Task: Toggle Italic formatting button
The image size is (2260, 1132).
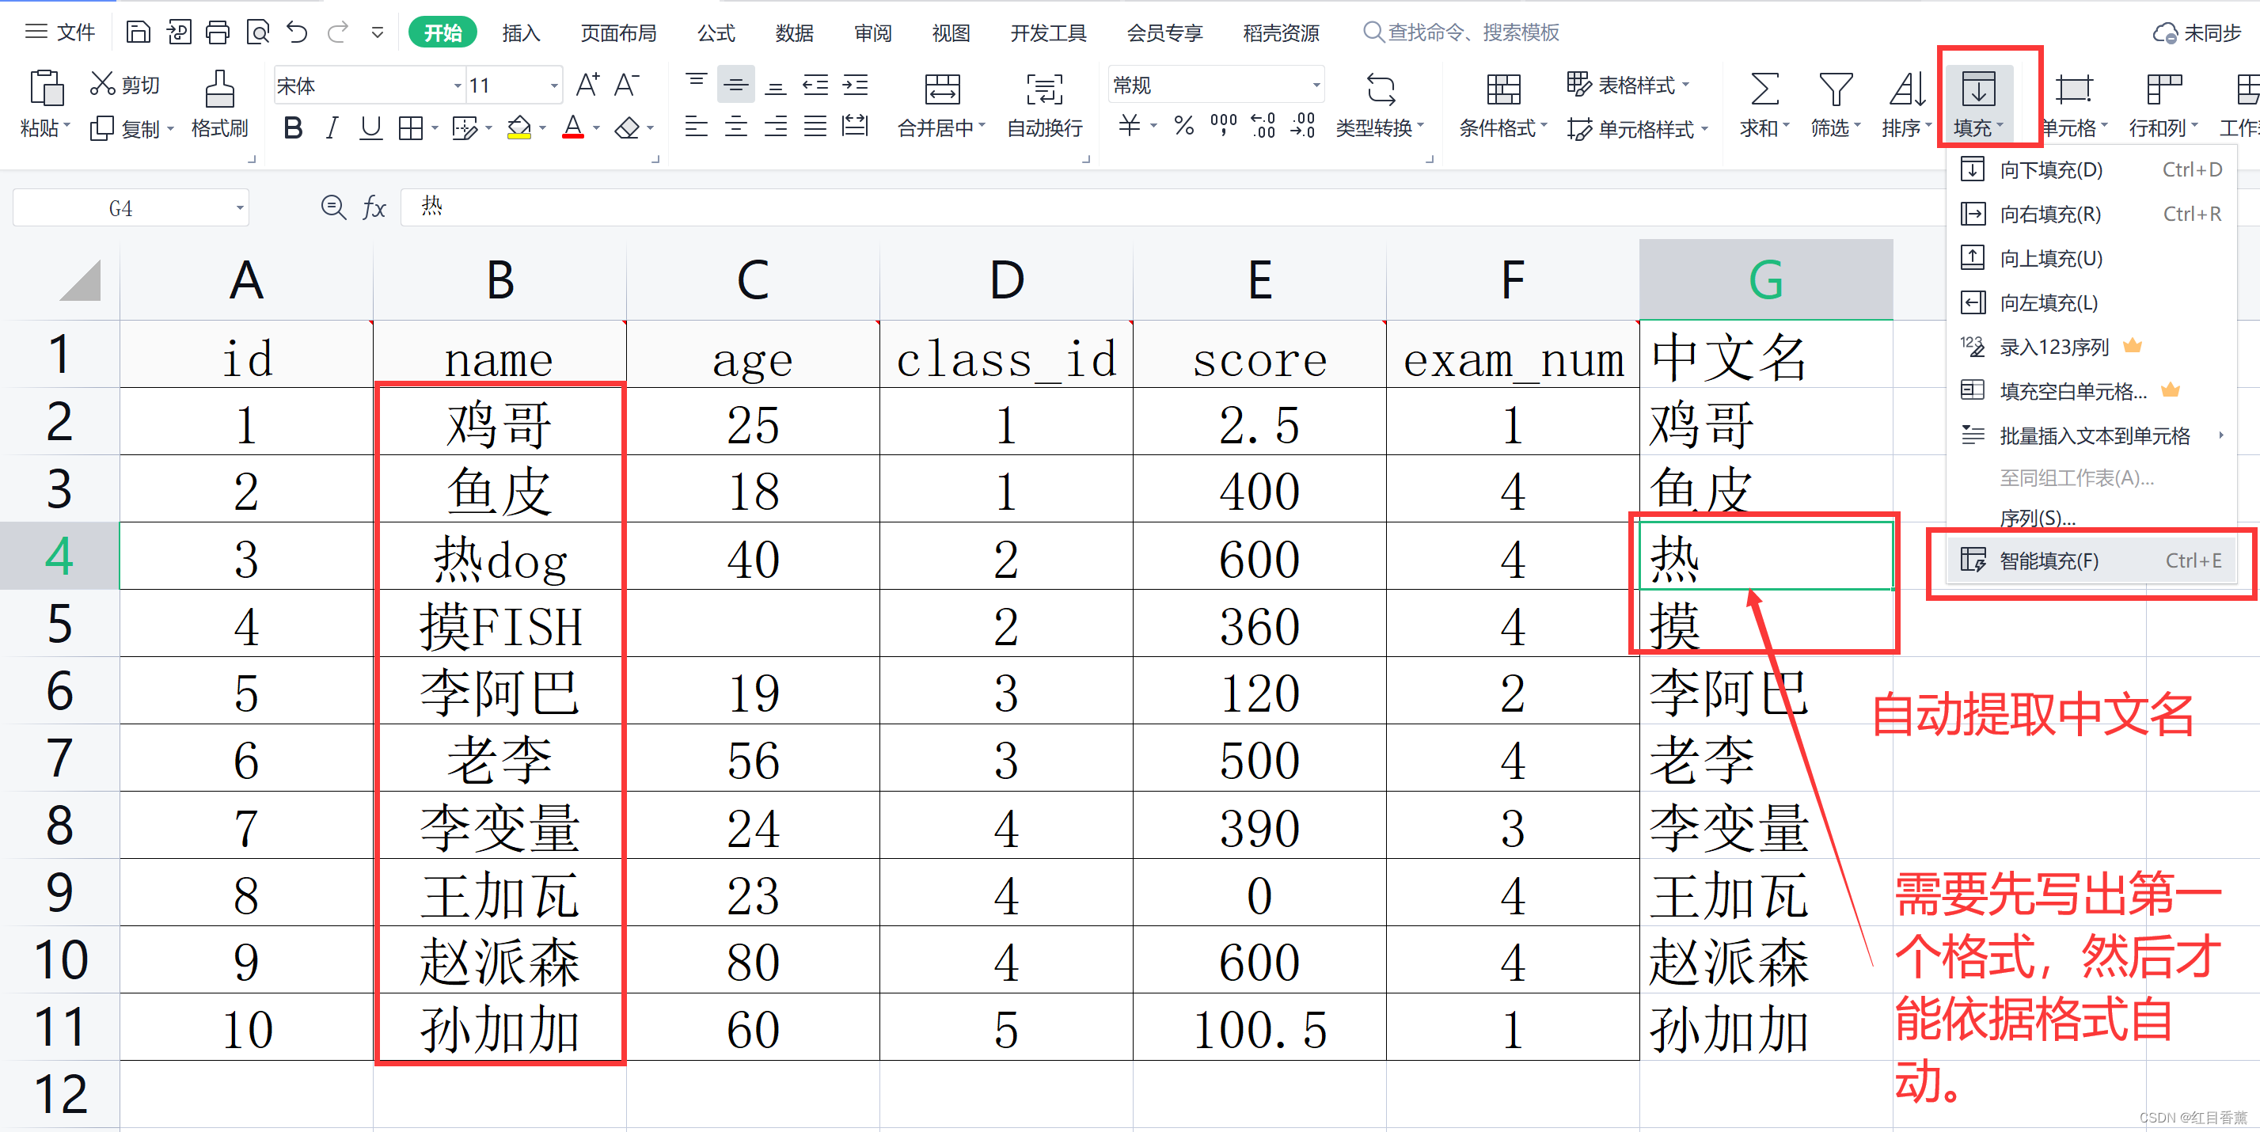Action: point(332,129)
